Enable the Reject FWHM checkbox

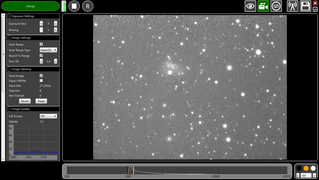coord(41,81)
